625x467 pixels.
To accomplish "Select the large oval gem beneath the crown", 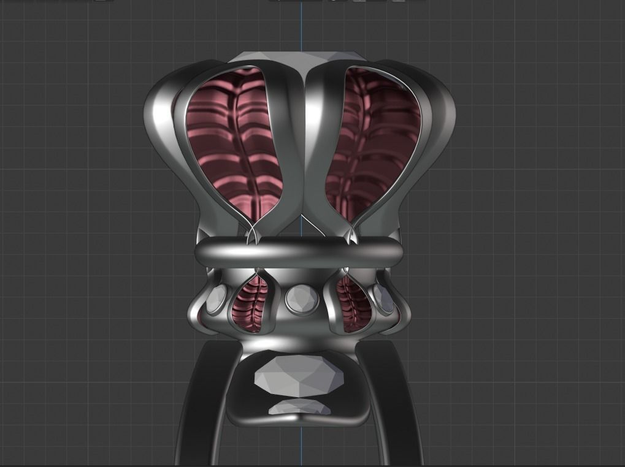I will pos(299,377).
